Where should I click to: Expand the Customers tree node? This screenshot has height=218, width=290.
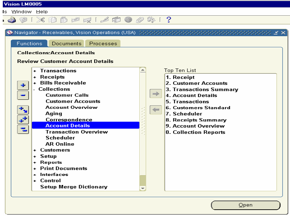(35, 150)
